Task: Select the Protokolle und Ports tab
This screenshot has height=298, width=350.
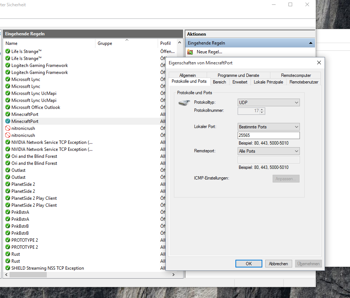Action: [189, 81]
